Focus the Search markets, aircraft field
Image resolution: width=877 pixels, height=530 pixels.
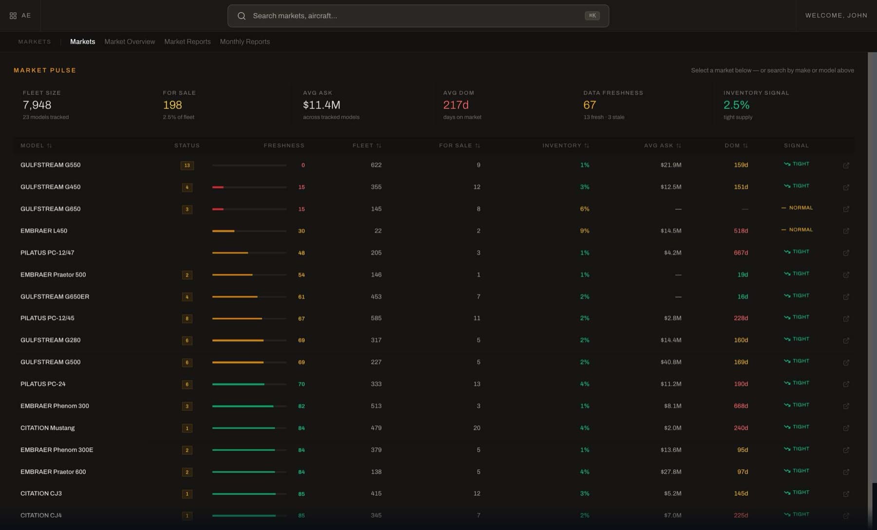pyautogui.click(x=418, y=16)
